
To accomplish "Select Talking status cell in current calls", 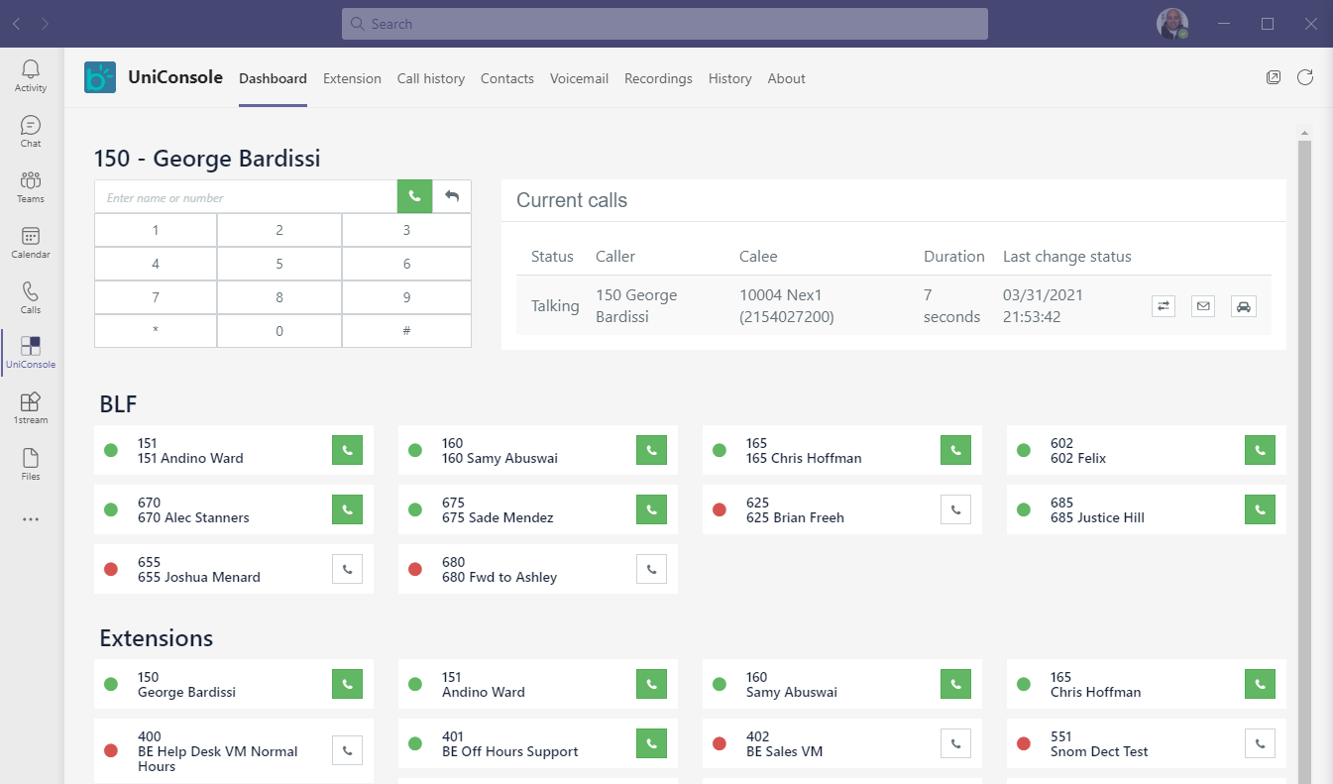I will click(x=555, y=306).
